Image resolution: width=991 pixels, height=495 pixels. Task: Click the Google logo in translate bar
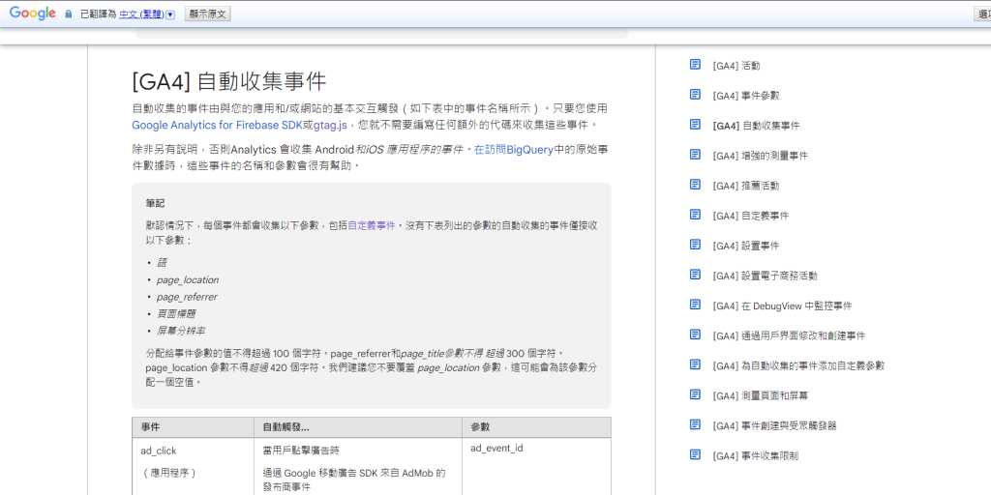click(33, 14)
